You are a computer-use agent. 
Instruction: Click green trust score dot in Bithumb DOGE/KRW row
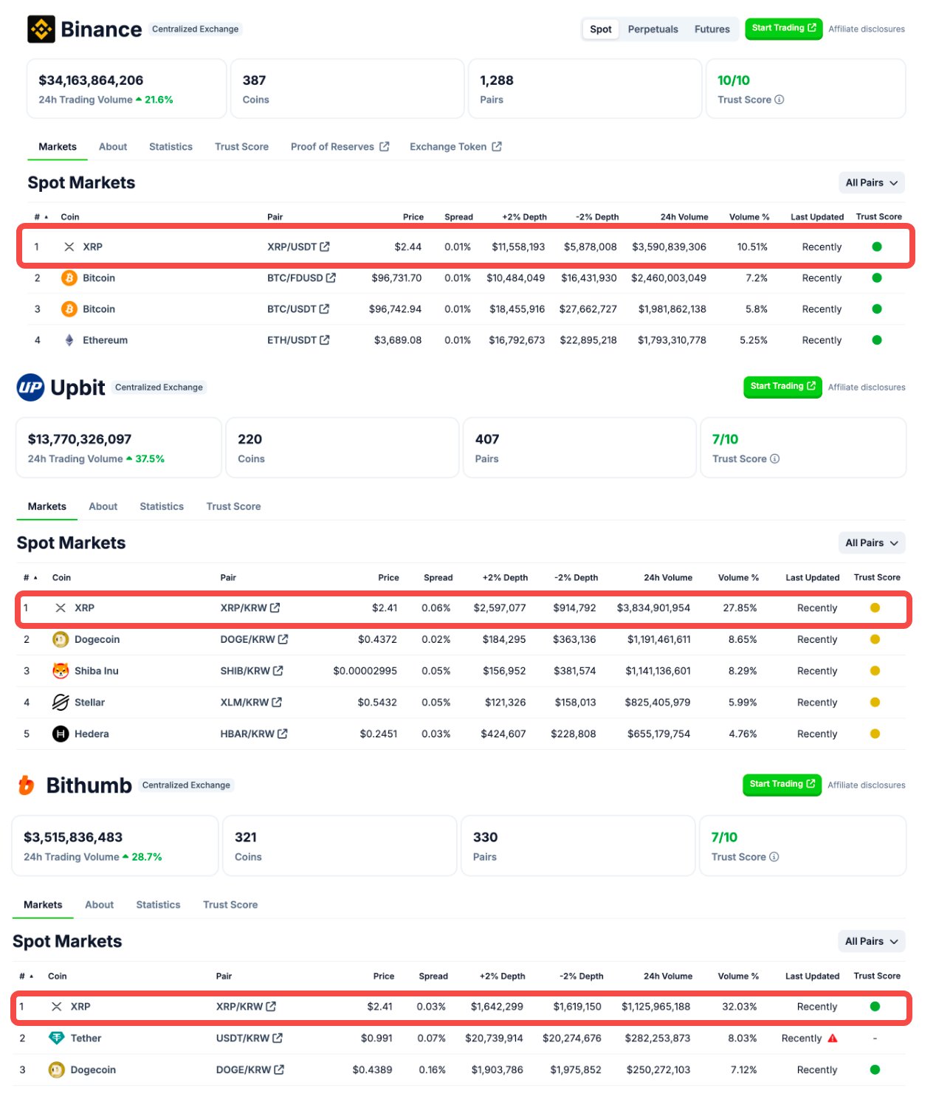click(x=875, y=1070)
